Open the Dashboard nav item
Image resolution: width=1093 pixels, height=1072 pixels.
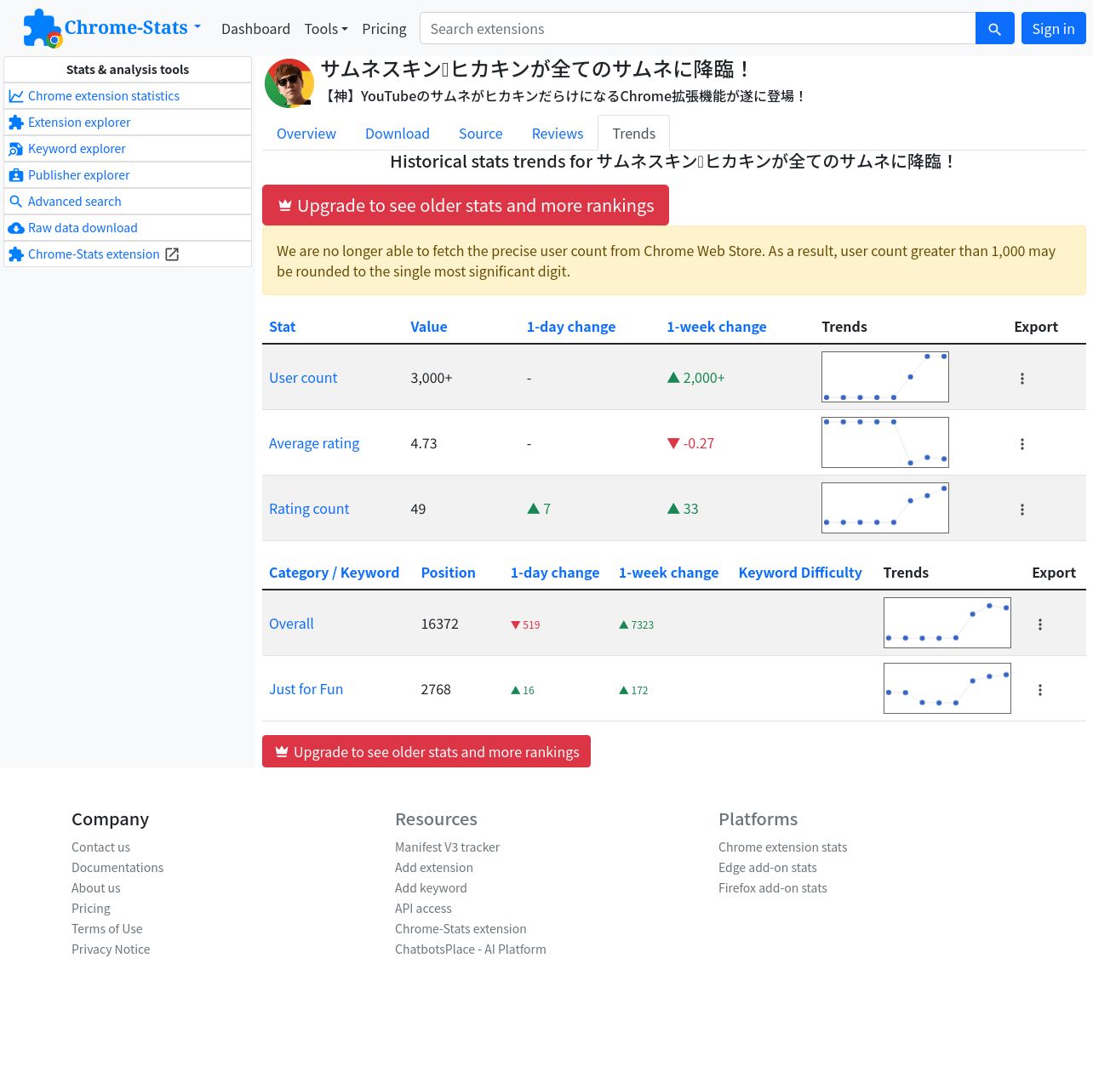click(255, 29)
